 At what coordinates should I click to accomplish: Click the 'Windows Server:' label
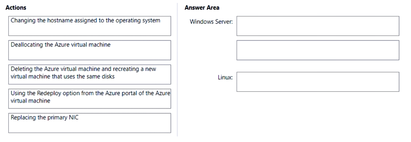(x=211, y=22)
